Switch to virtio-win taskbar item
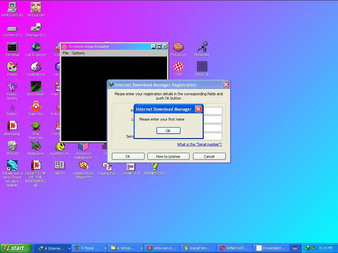 [161, 248]
